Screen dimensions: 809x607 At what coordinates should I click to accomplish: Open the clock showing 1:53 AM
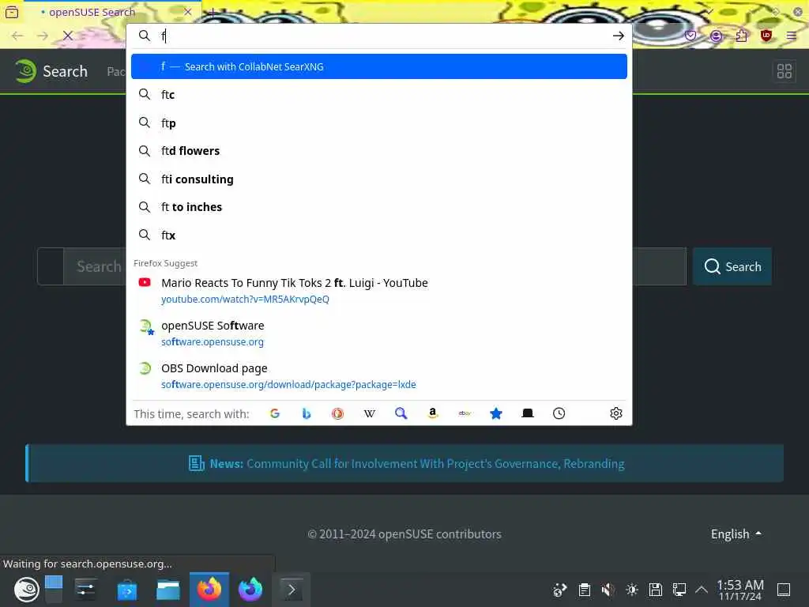(739, 590)
